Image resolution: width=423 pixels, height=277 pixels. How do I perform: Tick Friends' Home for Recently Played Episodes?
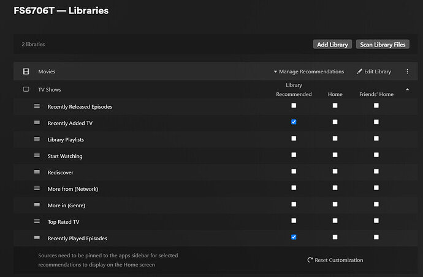pyautogui.click(x=376, y=237)
